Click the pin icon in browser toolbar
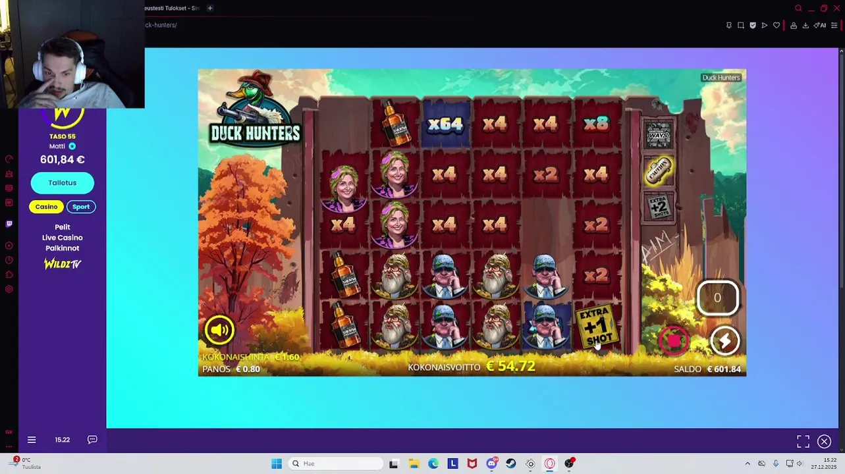Image resolution: width=845 pixels, height=474 pixels. coord(729,25)
